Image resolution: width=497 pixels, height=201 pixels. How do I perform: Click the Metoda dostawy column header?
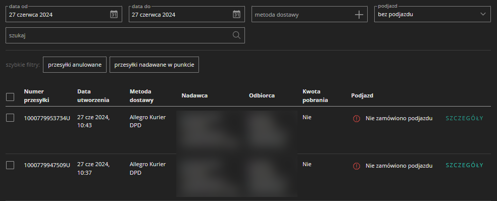(141, 96)
